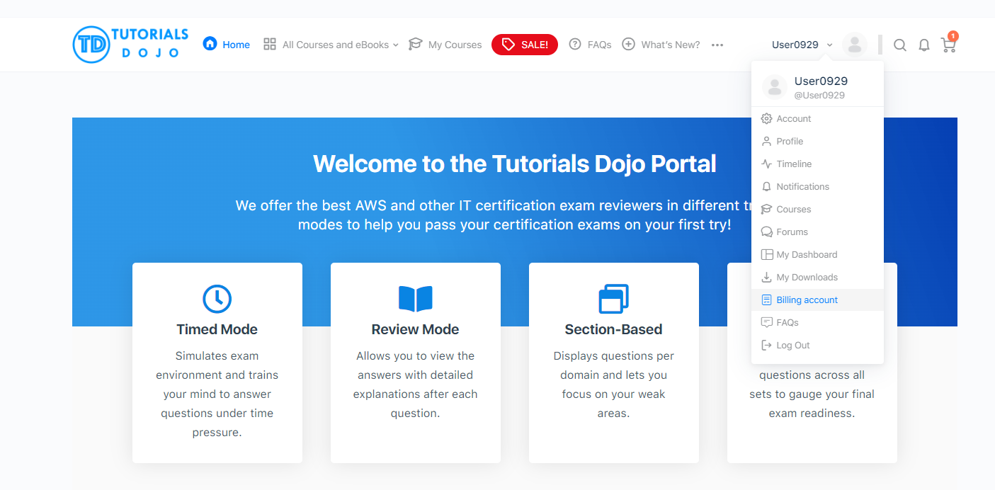Click the Timed Mode clock icon
The image size is (995, 490).
tap(217, 299)
